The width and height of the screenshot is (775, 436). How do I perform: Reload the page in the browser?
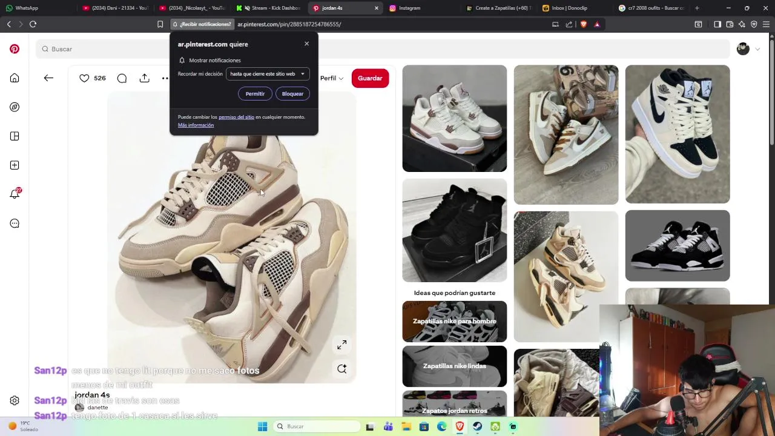click(33, 24)
